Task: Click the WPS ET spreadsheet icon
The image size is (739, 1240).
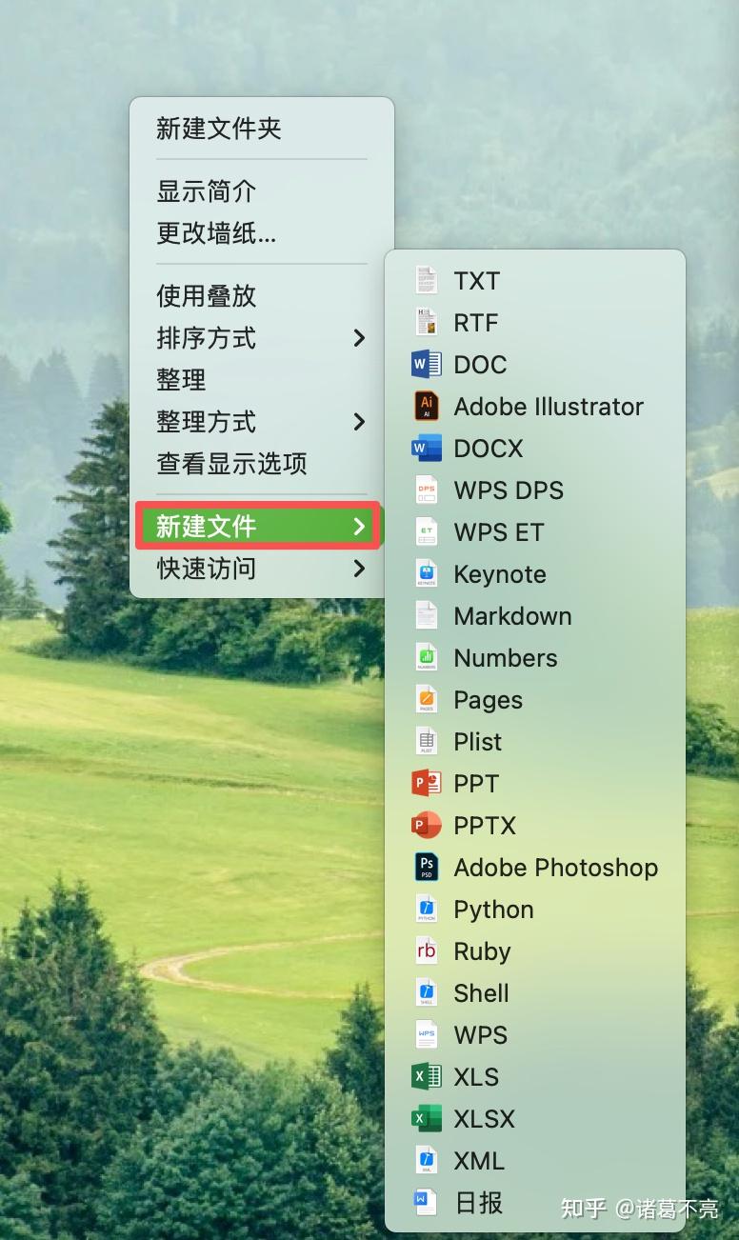Action: [x=427, y=532]
